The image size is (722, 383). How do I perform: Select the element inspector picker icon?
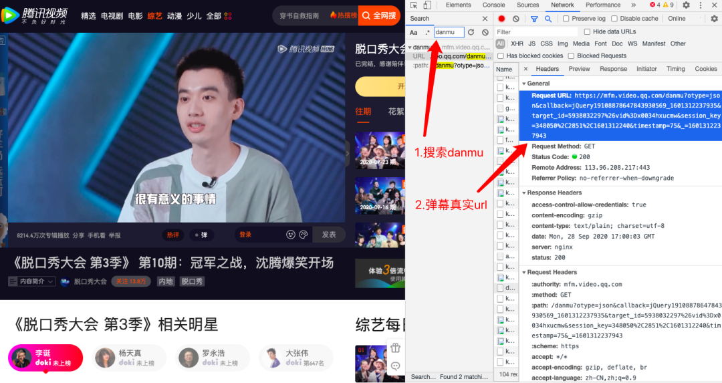[414, 5]
